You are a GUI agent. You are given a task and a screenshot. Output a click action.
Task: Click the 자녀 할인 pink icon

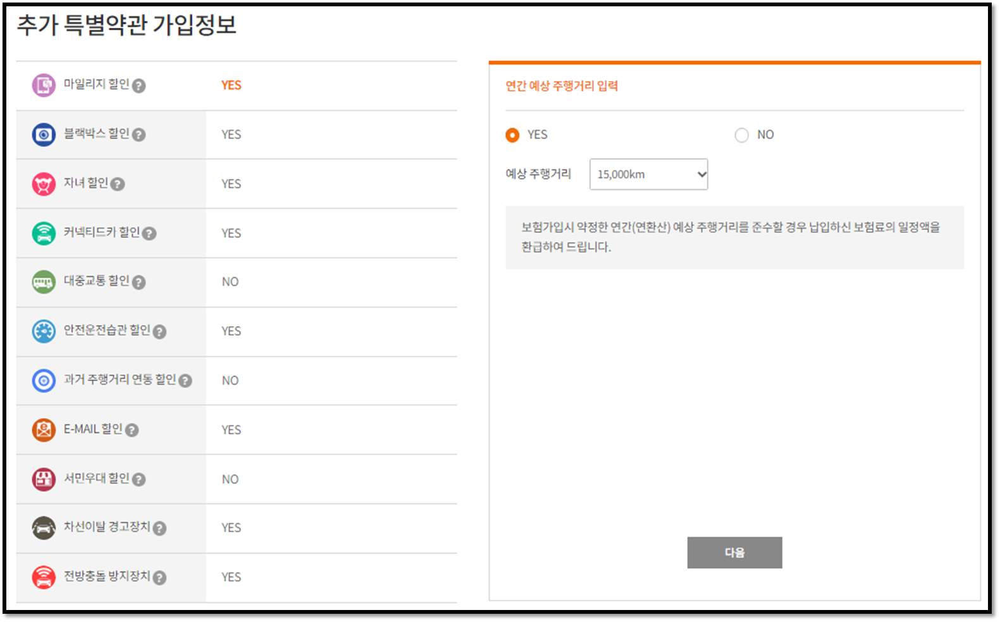click(44, 183)
